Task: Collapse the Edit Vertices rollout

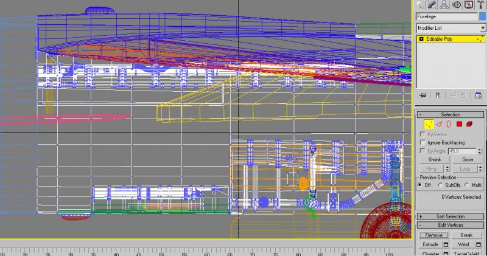Action: [450, 225]
